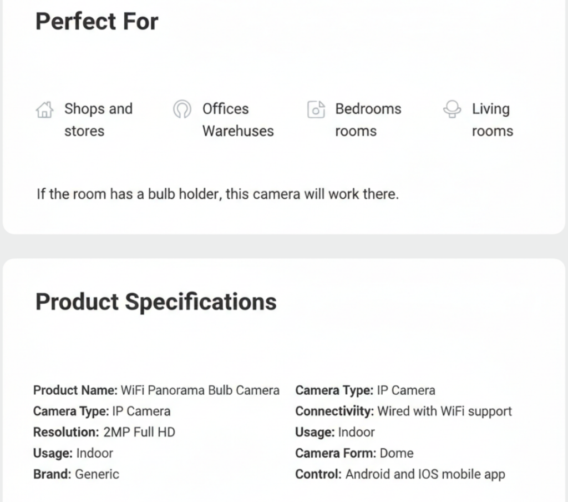This screenshot has height=502, width=568.
Task: Click the headset icon next to Offices
Action: click(x=182, y=109)
